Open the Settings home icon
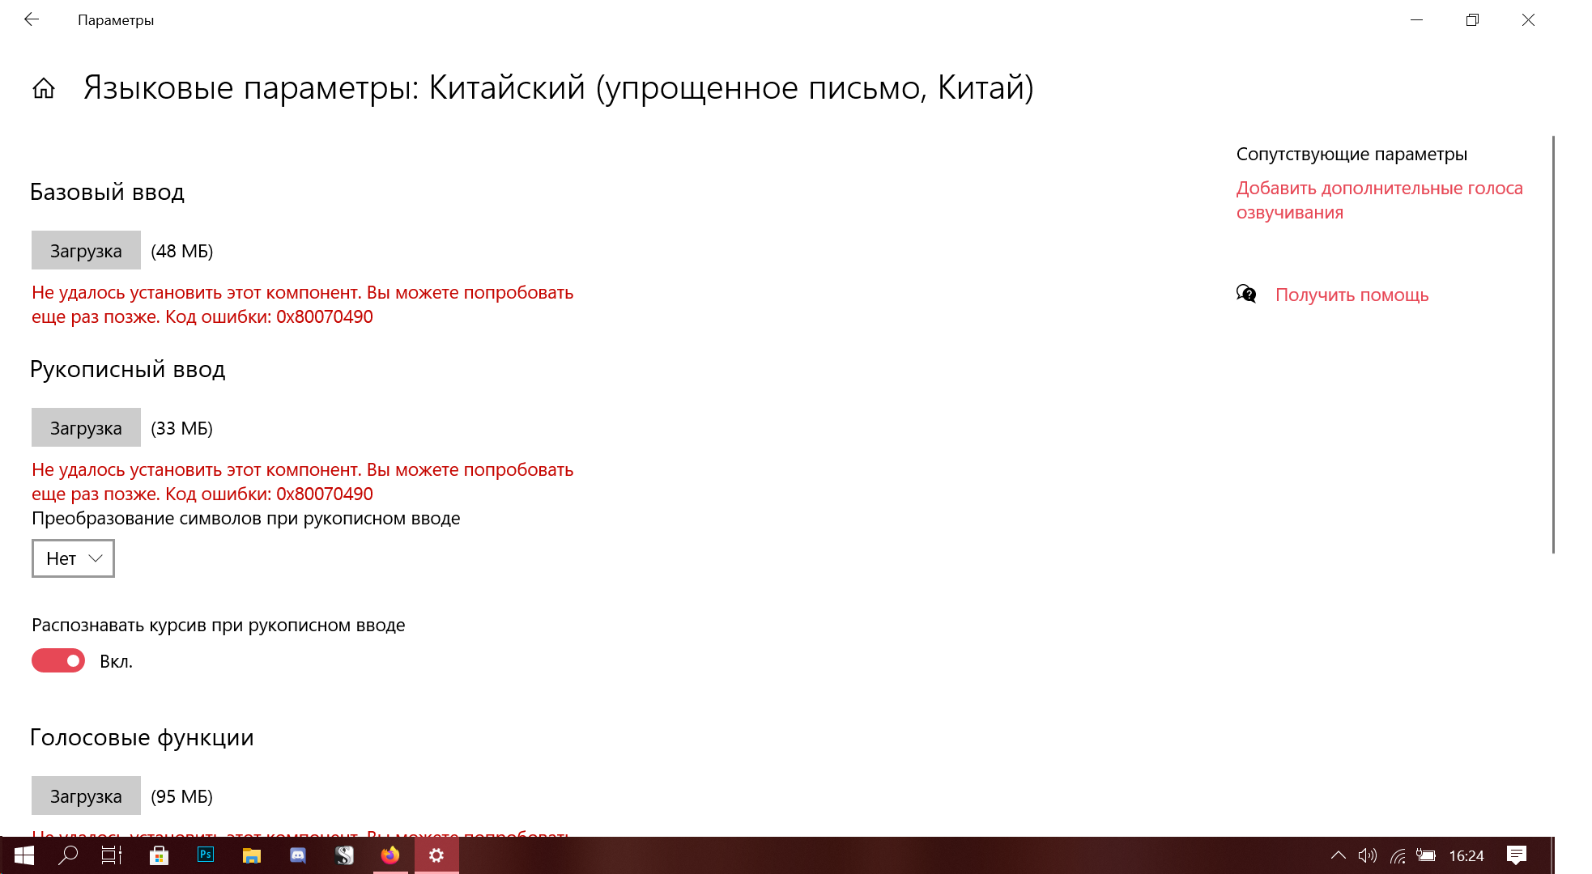The width and height of the screenshot is (1592, 874). click(44, 88)
